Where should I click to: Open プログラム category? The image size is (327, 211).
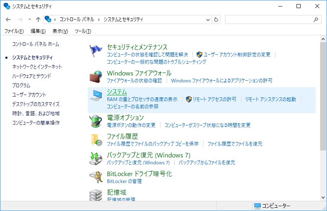click(21, 85)
